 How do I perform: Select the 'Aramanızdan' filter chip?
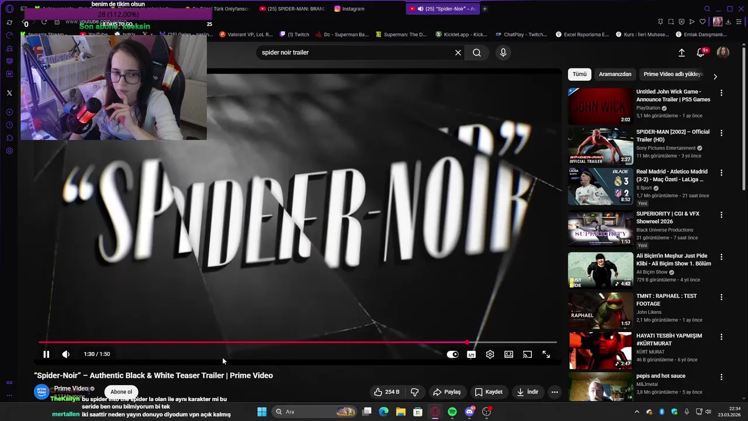(x=615, y=74)
